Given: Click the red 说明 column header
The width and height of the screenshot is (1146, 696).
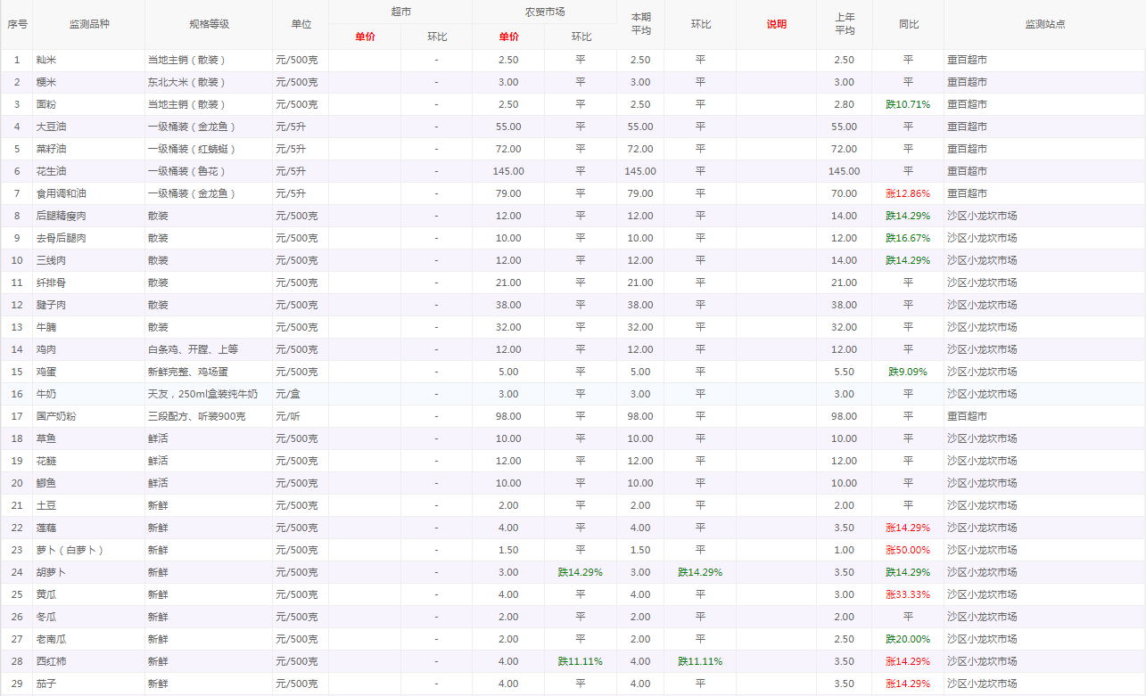Looking at the screenshot, I should tap(776, 24).
